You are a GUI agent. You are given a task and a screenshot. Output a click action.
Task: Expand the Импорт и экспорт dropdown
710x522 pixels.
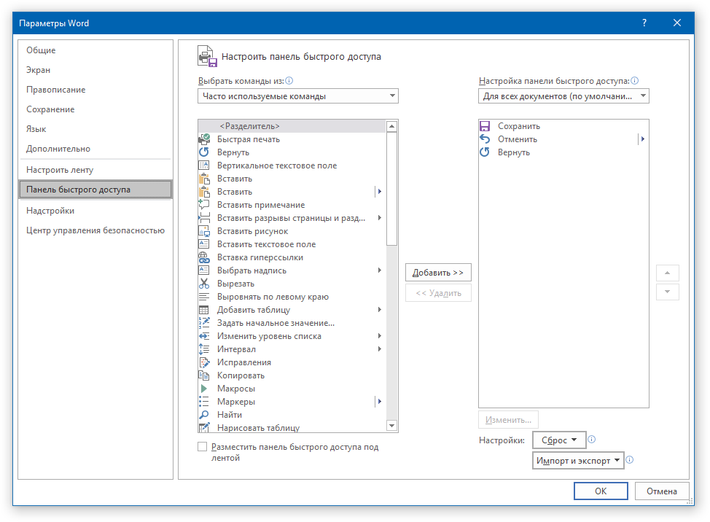tap(578, 461)
